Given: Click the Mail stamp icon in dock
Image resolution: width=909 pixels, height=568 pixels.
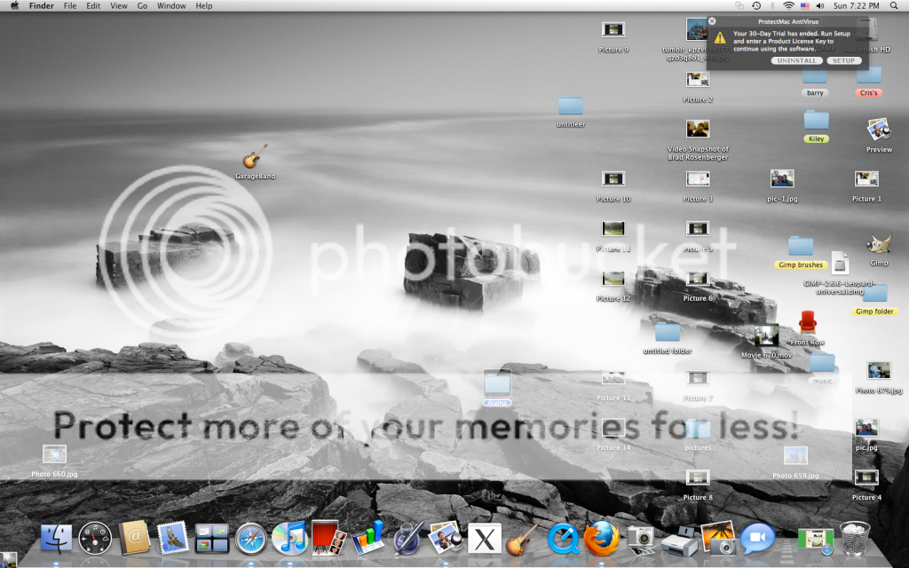Looking at the screenshot, I should click(173, 538).
